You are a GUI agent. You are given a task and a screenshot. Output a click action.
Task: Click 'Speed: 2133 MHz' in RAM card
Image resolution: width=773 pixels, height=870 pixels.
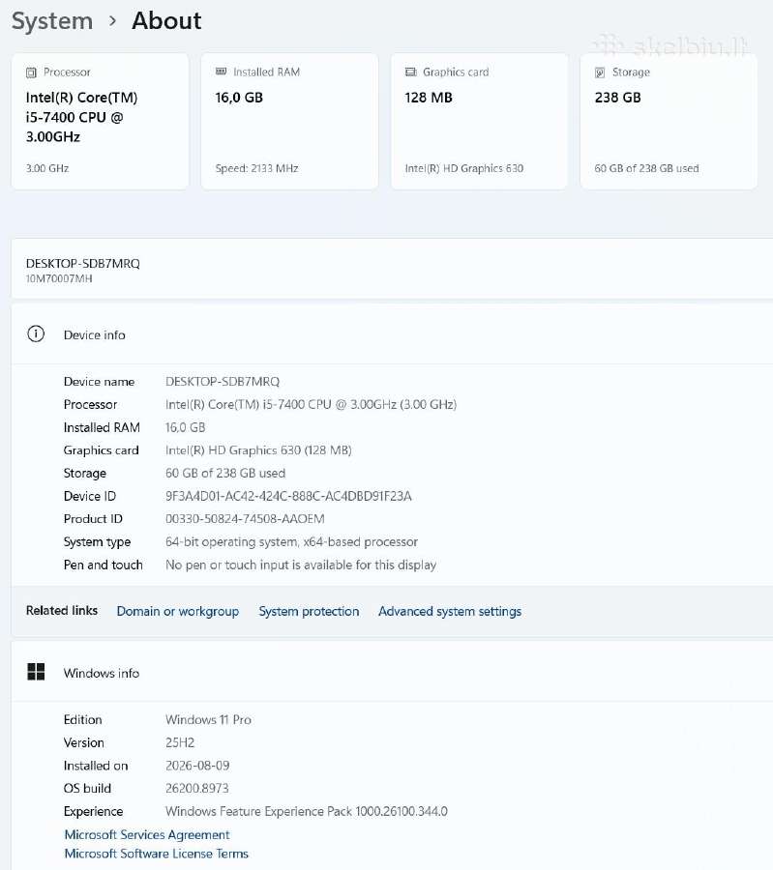[257, 168]
